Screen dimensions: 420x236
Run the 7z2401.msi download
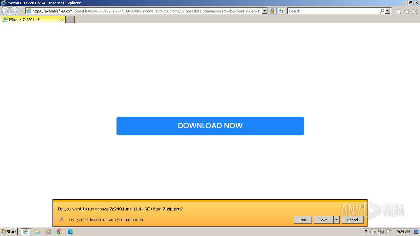(303, 220)
